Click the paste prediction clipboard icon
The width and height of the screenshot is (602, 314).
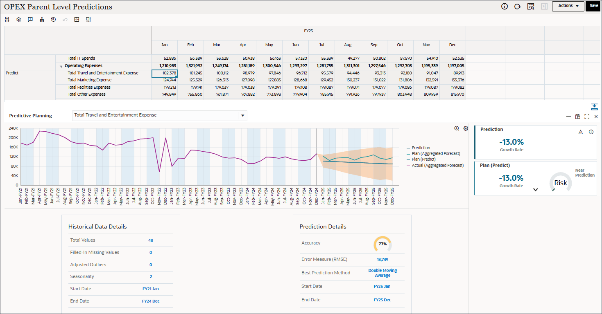(578, 117)
